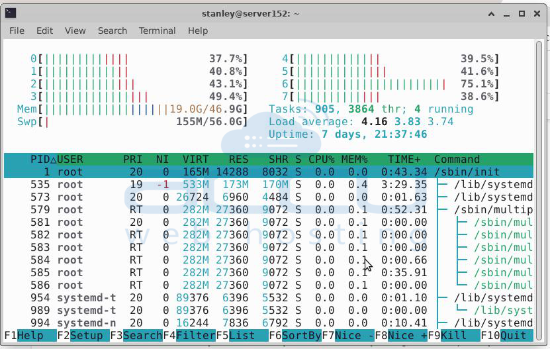The width and height of the screenshot is (550, 349).
Task: Select process row with PID 583
Action: (269, 248)
